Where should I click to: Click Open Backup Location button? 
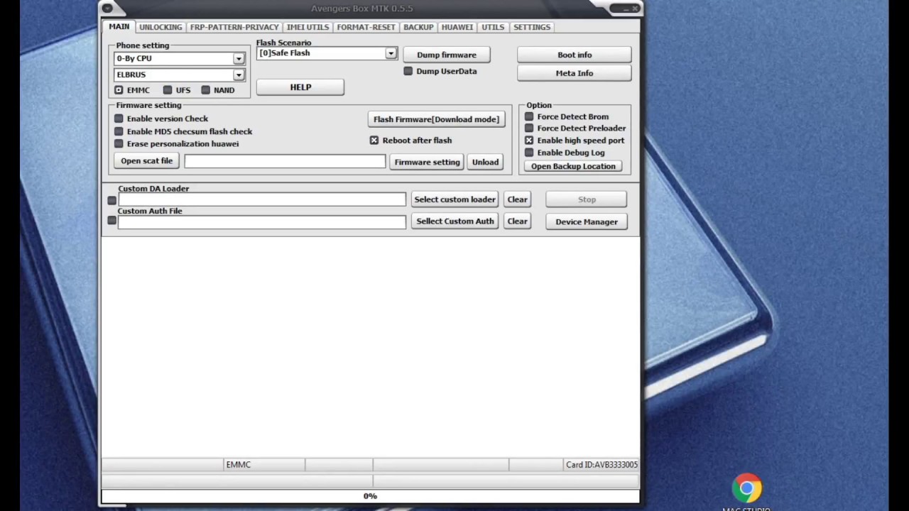(573, 166)
